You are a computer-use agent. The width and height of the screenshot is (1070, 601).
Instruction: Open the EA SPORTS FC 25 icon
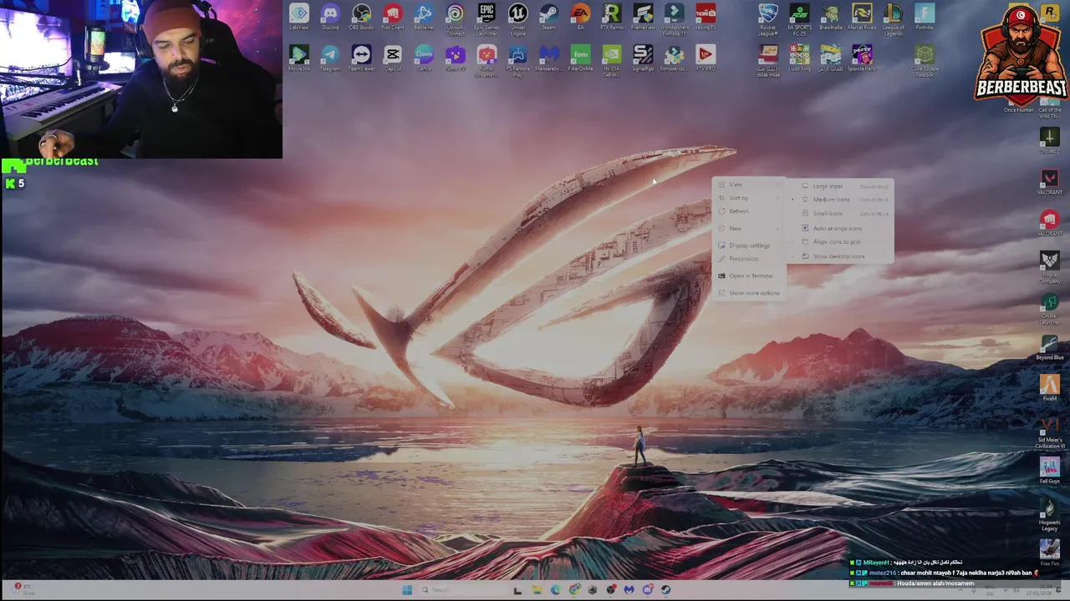(799, 18)
